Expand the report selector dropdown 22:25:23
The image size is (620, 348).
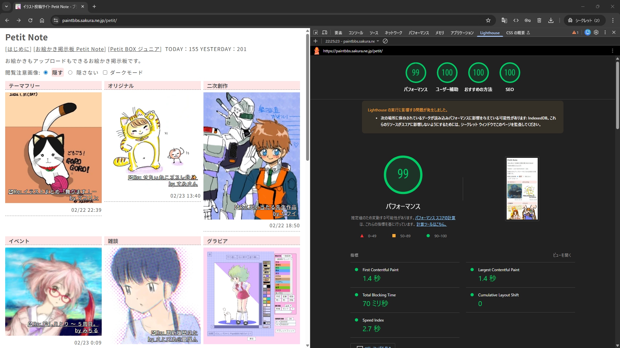click(352, 41)
